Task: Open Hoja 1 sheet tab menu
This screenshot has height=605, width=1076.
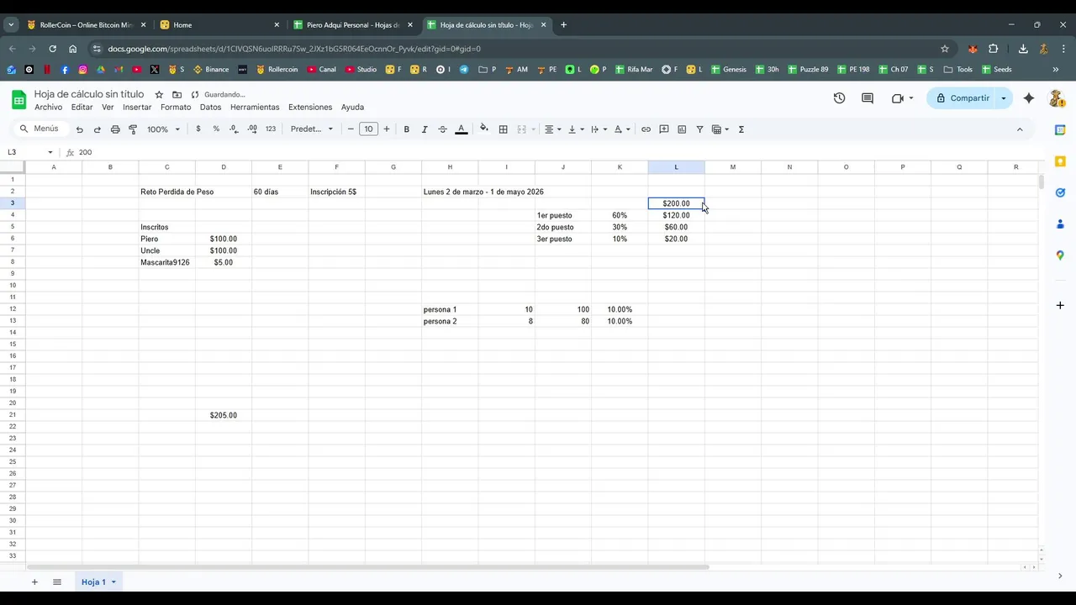Action: point(113,582)
